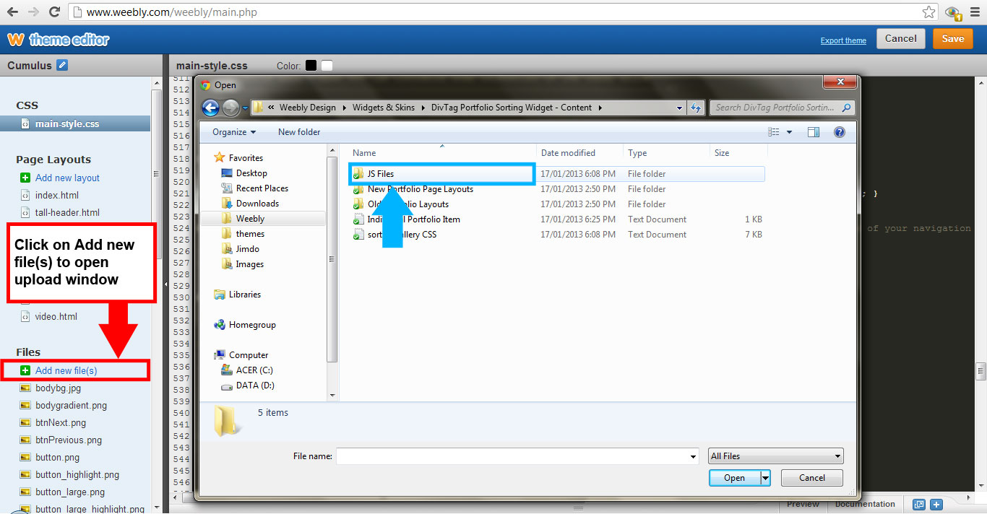Click the search magnifier in Open dialog
This screenshot has height=514, width=987.
tap(847, 108)
